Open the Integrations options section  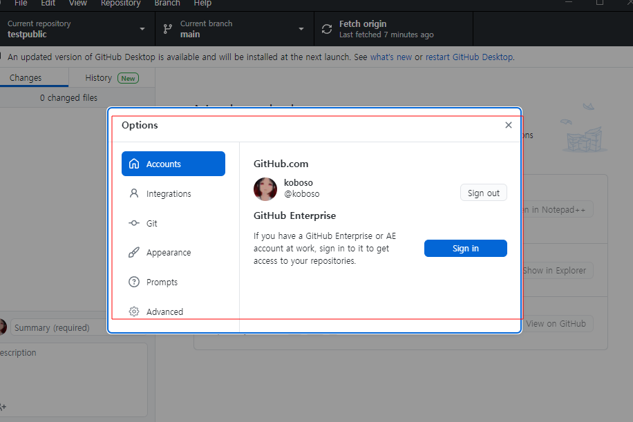coord(173,193)
